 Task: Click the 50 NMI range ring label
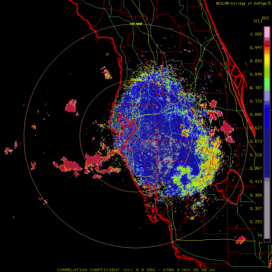click(x=136, y=80)
